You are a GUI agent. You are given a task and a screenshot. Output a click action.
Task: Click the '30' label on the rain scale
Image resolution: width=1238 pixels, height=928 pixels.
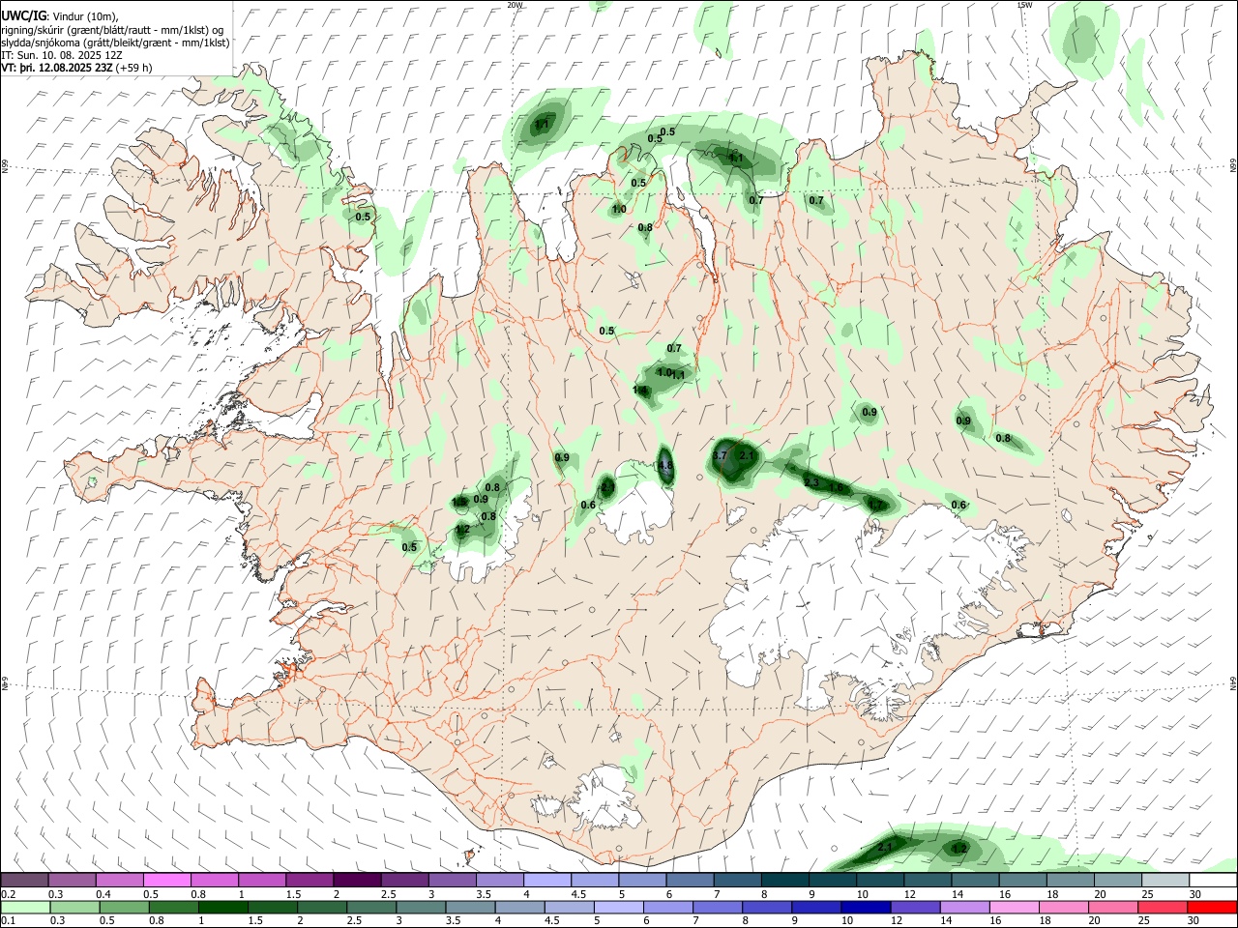tap(1195, 921)
